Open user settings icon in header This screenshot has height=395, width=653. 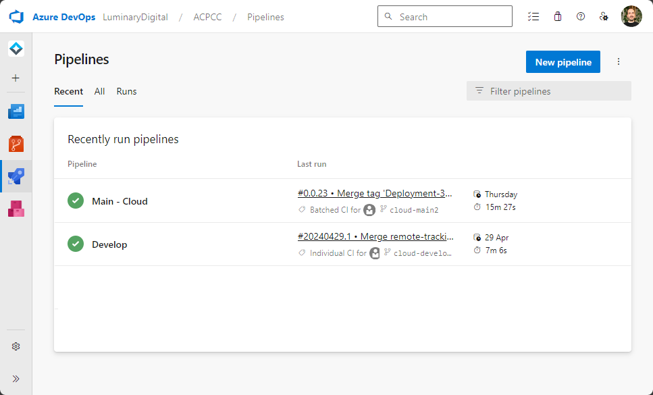coord(604,16)
